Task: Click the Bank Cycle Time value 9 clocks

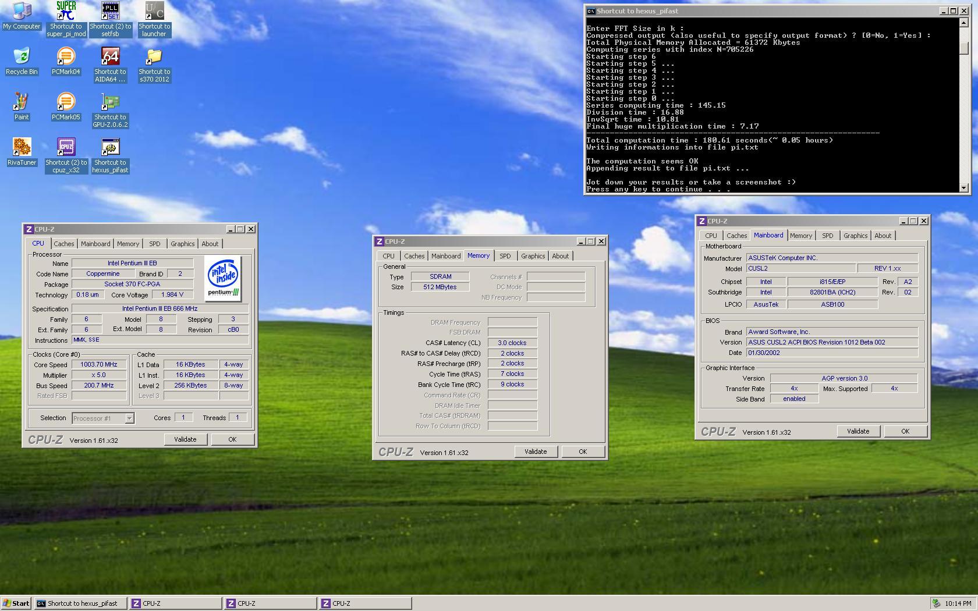Action: point(512,385)
